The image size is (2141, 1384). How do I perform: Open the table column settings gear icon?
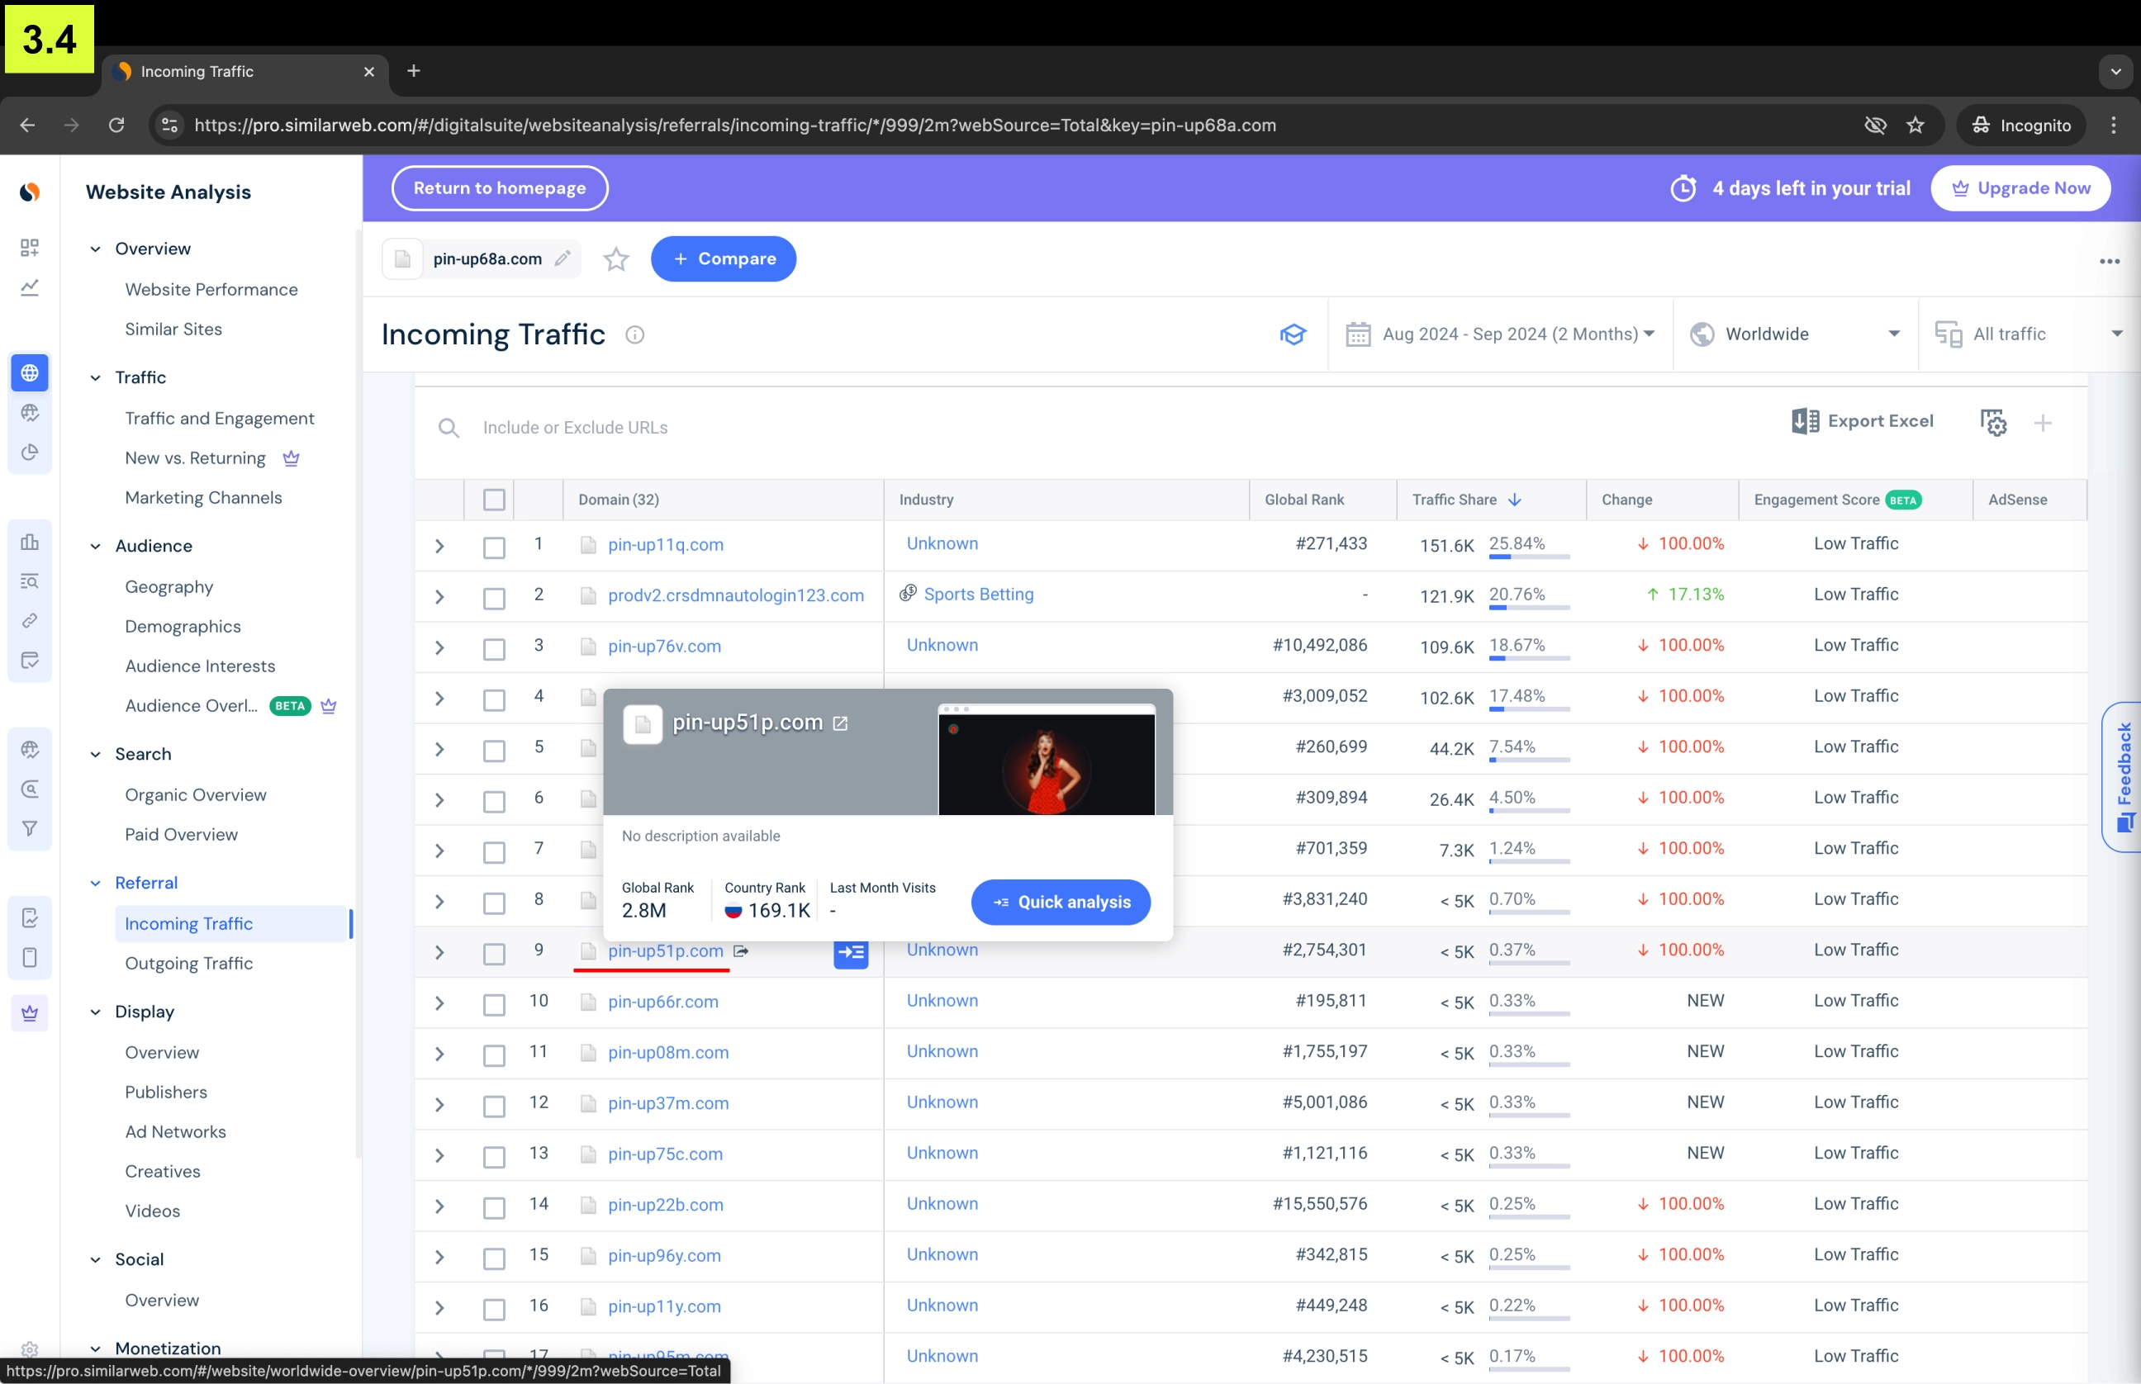pos(1992,423)
